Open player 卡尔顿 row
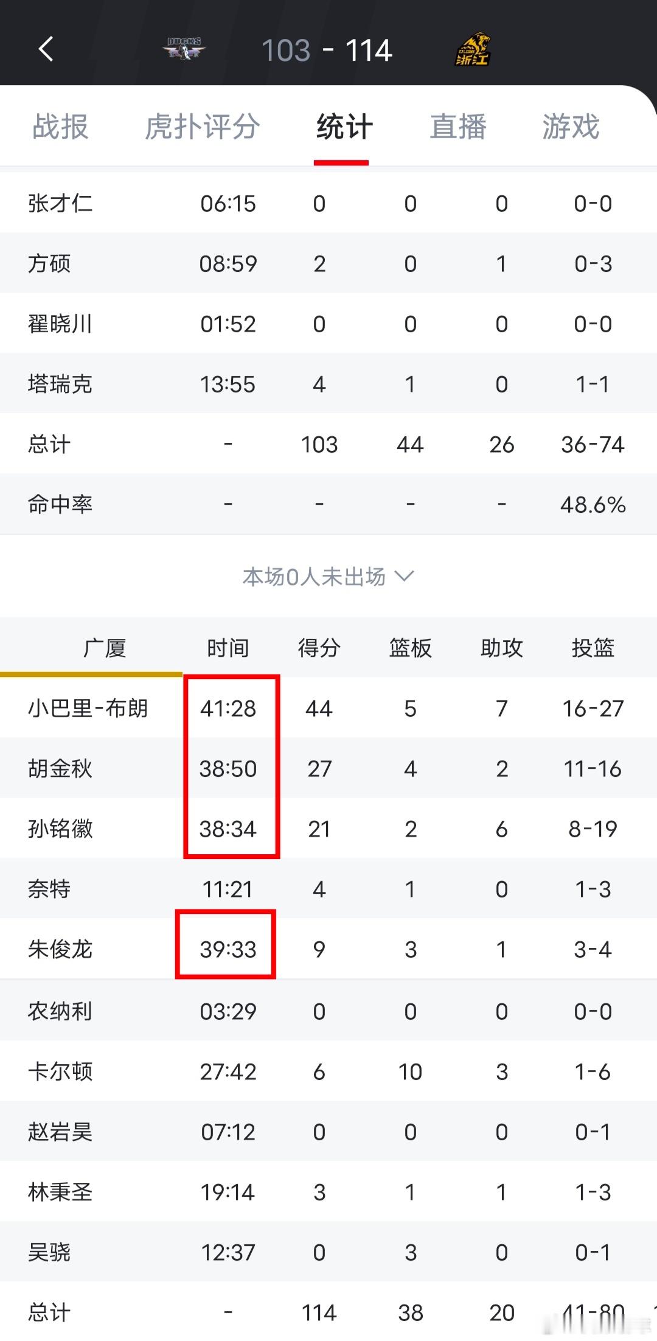This screenshot has height=1341, width=657. [x=328, y=1071]
